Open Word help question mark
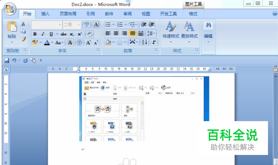The width and height of the screenshot is (278, 165). point(275,14)
